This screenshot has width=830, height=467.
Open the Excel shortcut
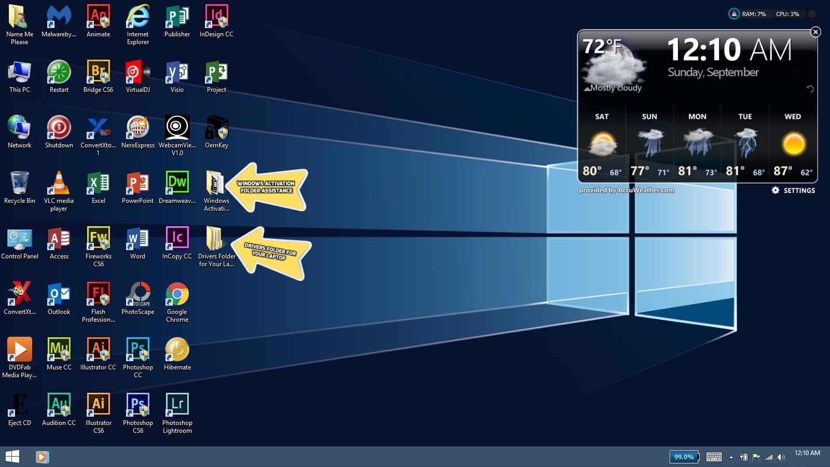point(98,188)
